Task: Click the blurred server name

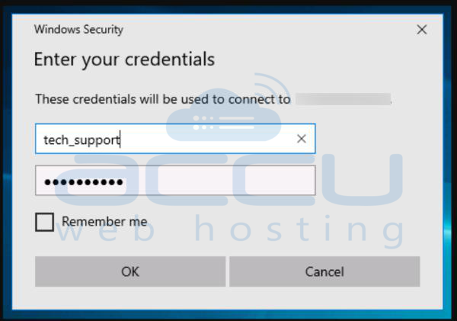Action: tap(344, 99)
